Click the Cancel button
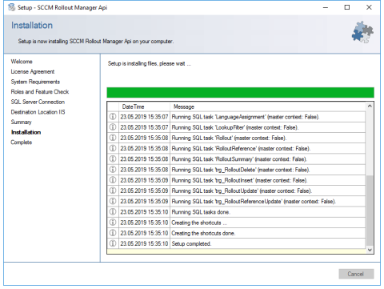Screen dimensions: 384x289 pyautogui.click(x=356, y=274)
